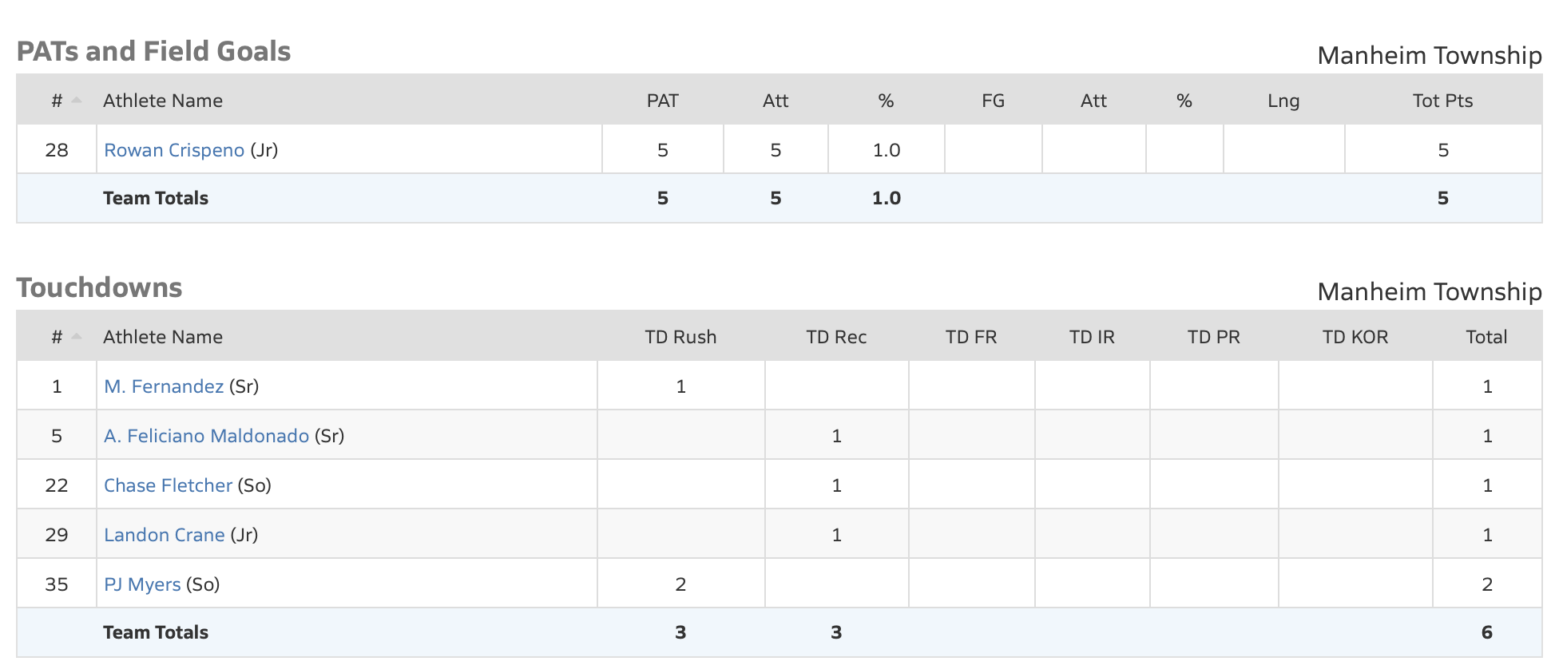Sort kicking table by PAT column
1551x669 pixels.
(x=662, y=101)
